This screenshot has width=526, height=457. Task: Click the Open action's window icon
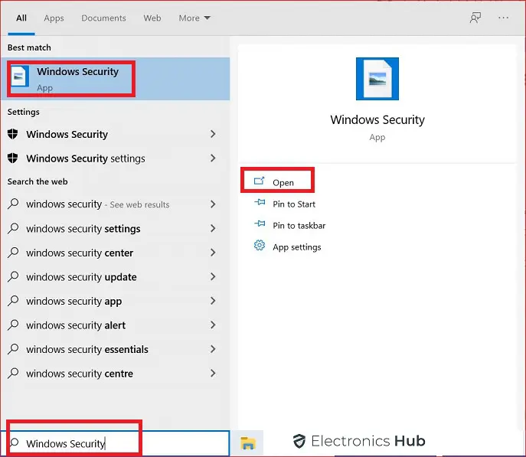(259, 181)
